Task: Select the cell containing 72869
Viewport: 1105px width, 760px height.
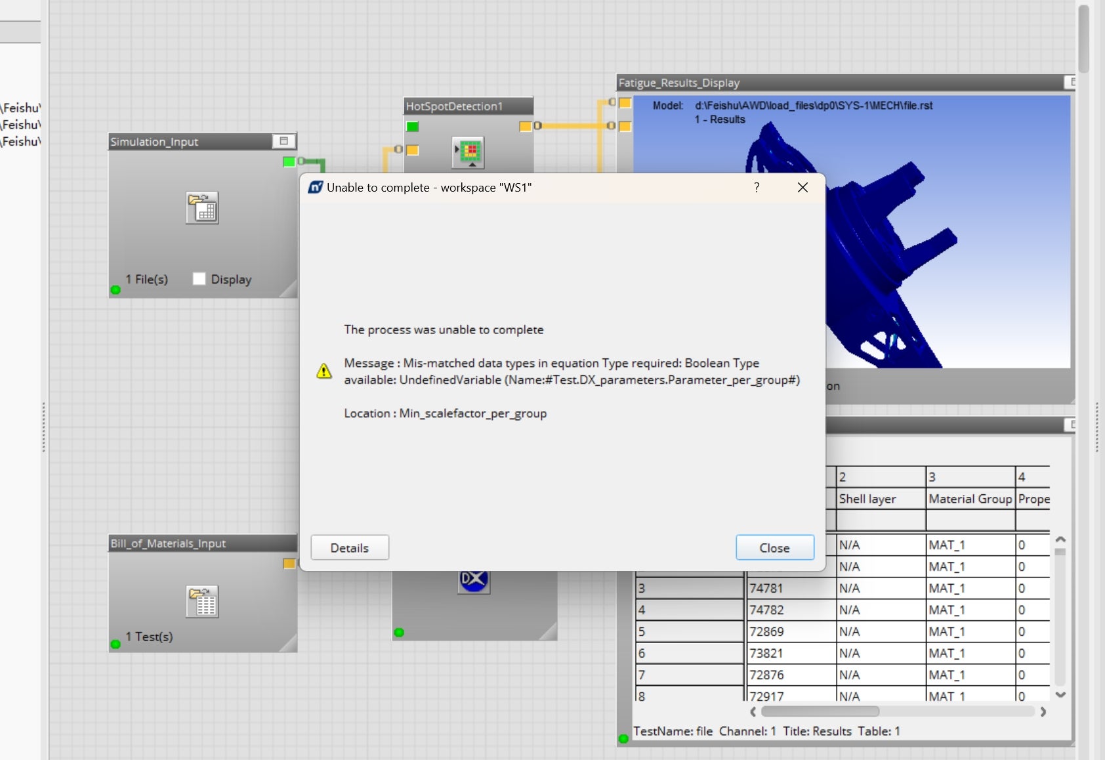Action: pyautogui.click(x=791, y=631)
